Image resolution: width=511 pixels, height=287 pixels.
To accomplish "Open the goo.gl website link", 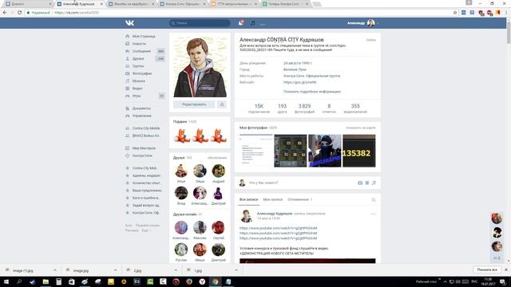I will click(300, 82).
